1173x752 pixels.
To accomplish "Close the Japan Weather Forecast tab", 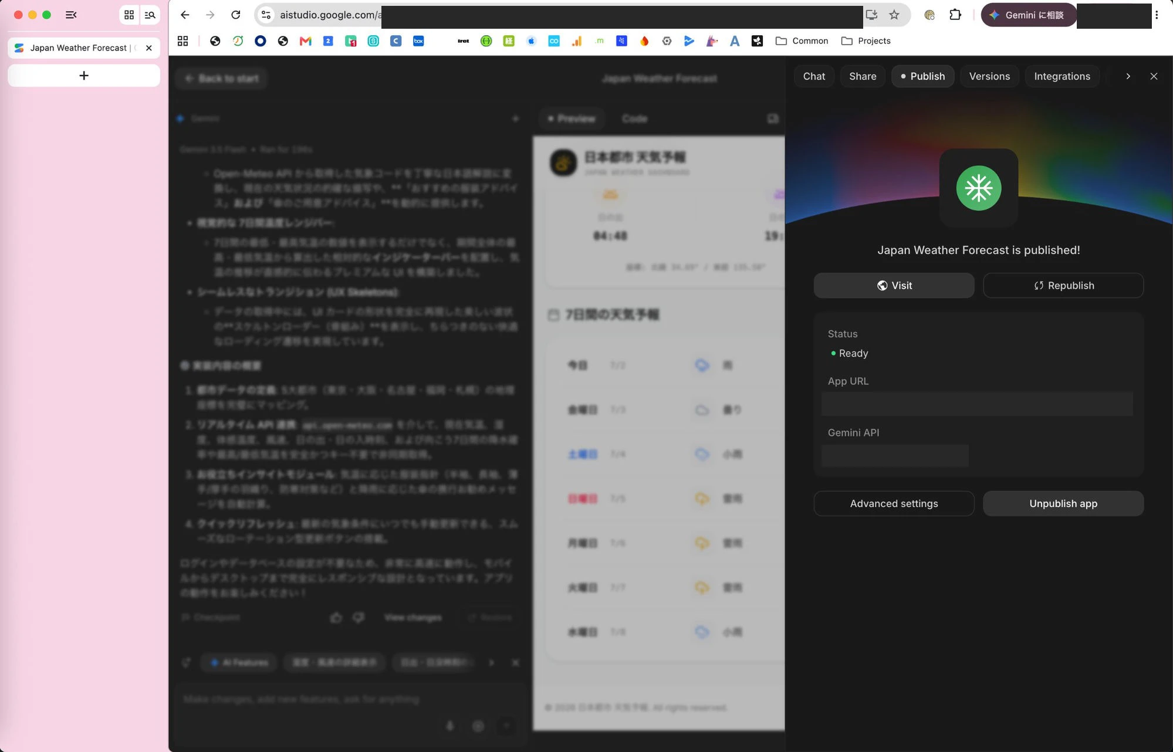I will [x=149, y=48].
